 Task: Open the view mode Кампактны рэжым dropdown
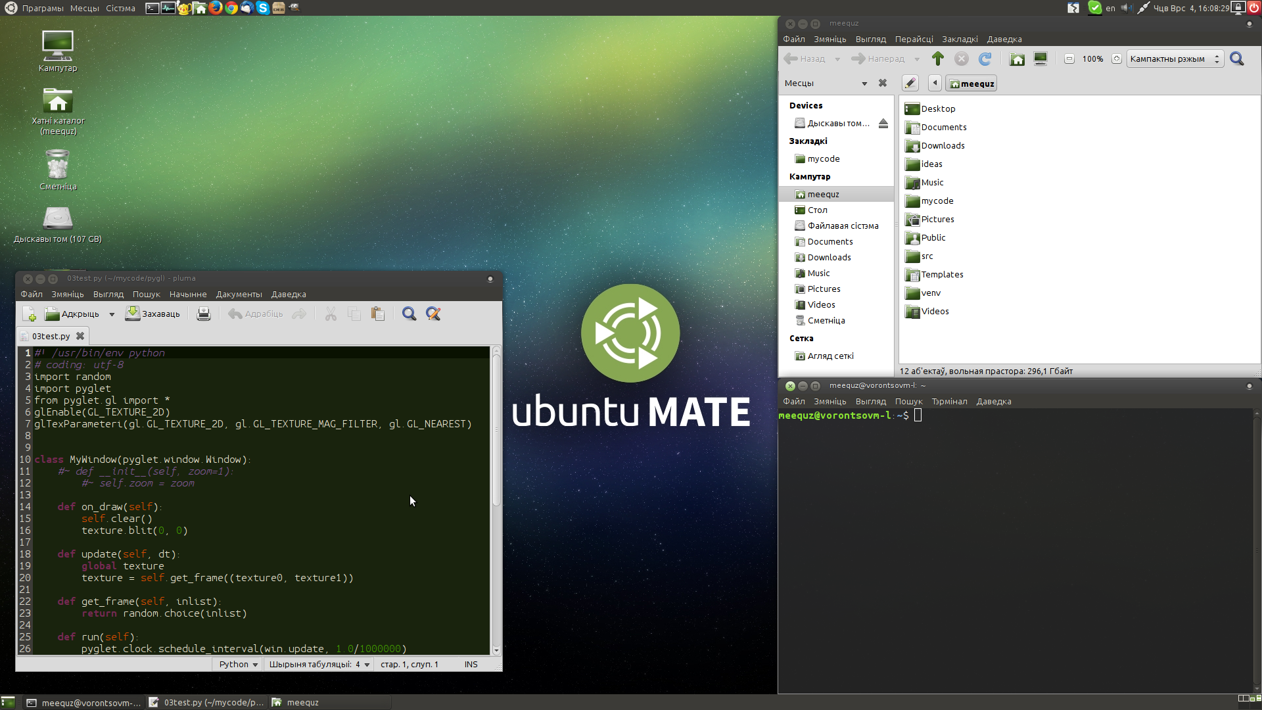pos(1175,59)
